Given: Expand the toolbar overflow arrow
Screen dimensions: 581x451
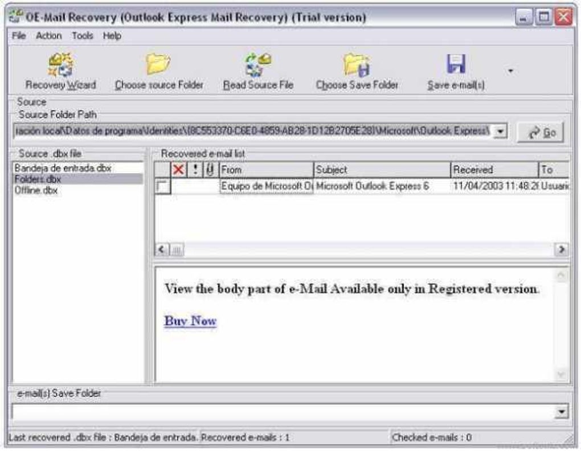Looking at the screenshot, I should pos(510,71).
